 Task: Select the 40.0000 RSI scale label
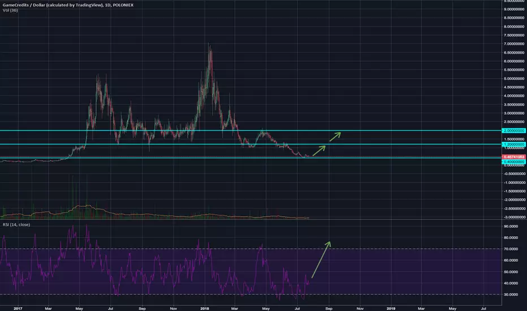point(511,283)
